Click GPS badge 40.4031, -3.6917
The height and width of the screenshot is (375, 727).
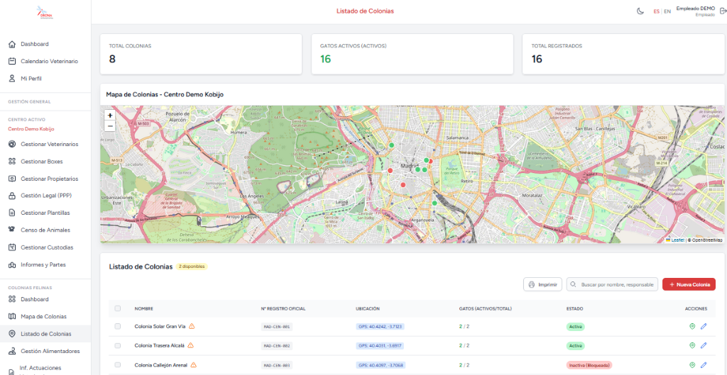click(x=380, y=345)
